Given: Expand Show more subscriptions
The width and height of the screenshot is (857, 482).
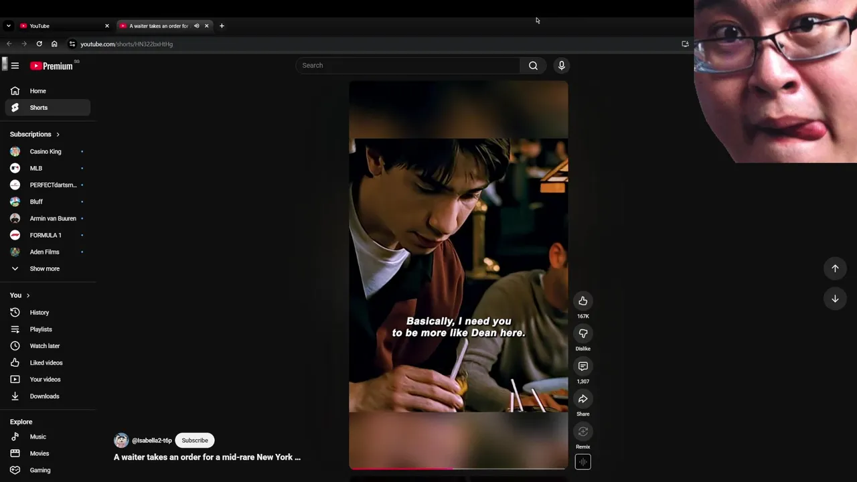Looking at the screenshot, I should pos(46,268).
